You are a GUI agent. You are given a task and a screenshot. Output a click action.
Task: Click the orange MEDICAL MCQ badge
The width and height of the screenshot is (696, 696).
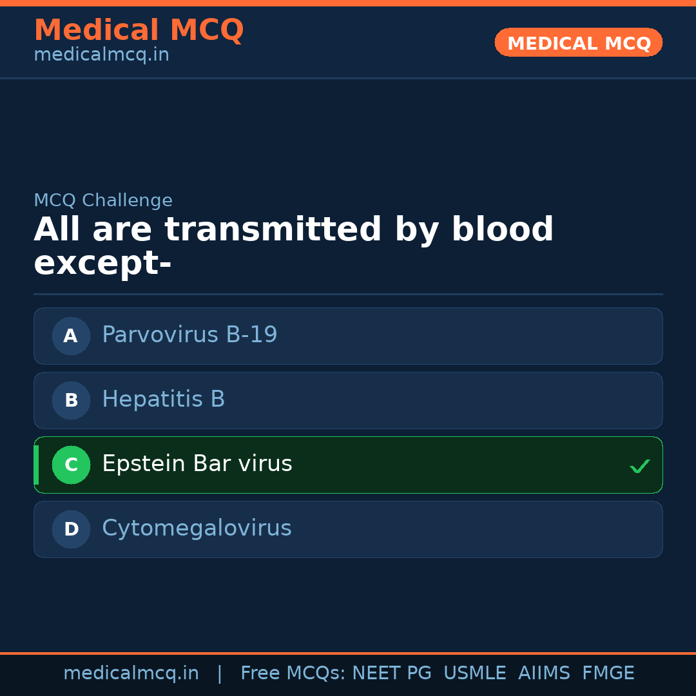pos(579,43)
